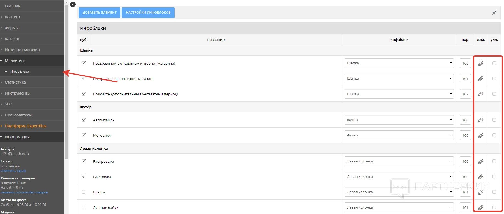The width and height of the screenshot is (504, 214).
Task: Open the 'Левая колонка' dropdown for 'Распродажа'
Action: (x=399, y=161)
